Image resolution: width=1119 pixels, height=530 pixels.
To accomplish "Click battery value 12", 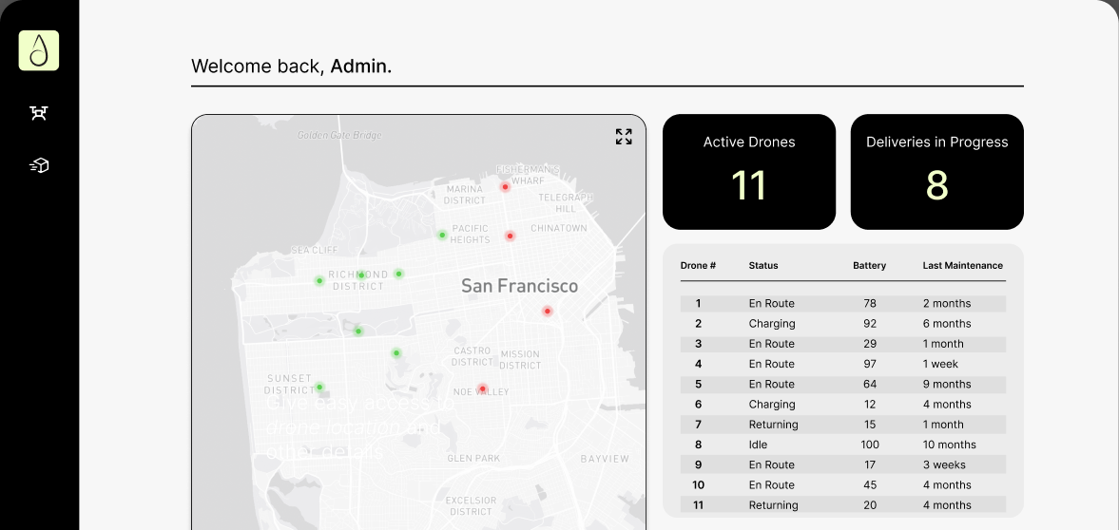I will [x=869, y=404].
